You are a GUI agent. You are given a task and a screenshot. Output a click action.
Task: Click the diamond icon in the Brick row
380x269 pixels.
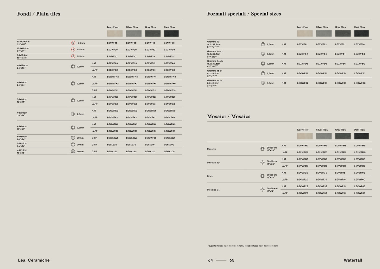click(x=263, y=176)
